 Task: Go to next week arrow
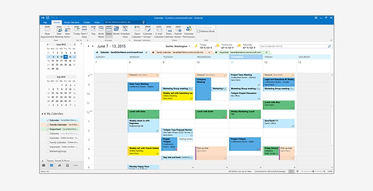[93, 46]
